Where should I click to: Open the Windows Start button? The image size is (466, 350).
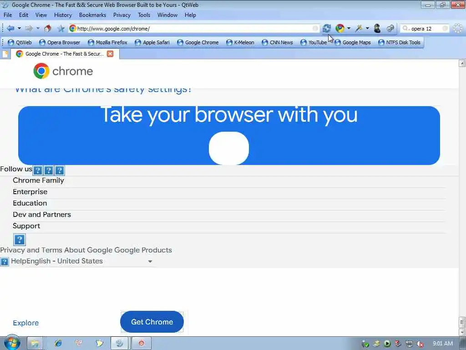pyautogui.click(x=12, y=343)
